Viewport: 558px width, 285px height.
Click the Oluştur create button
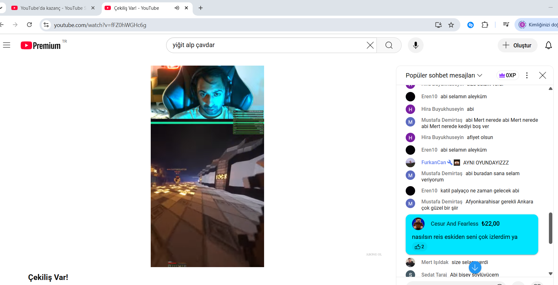517,46
